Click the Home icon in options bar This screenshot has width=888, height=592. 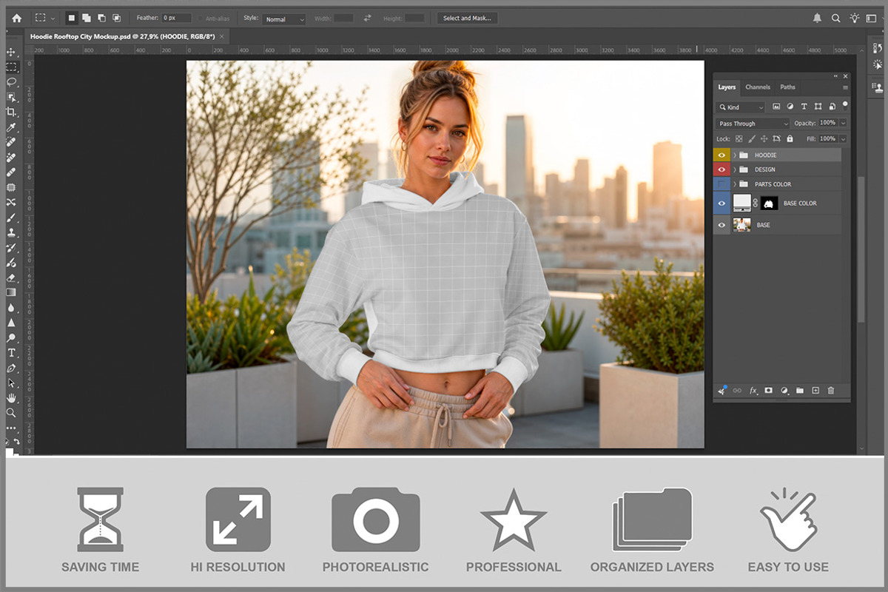[x=16, y=18]
